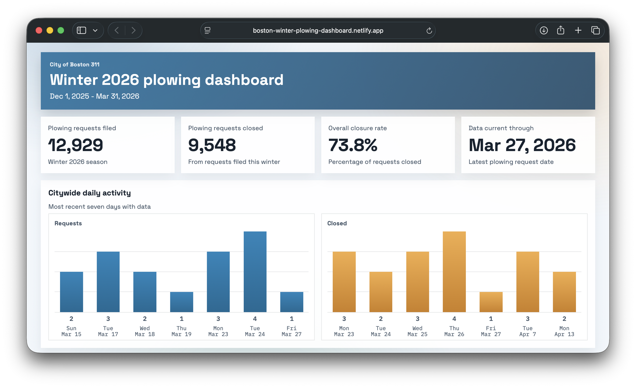The image size is (636, 388).
Task: Click the Mon Apr 13 closed bar
Action: 564,292
